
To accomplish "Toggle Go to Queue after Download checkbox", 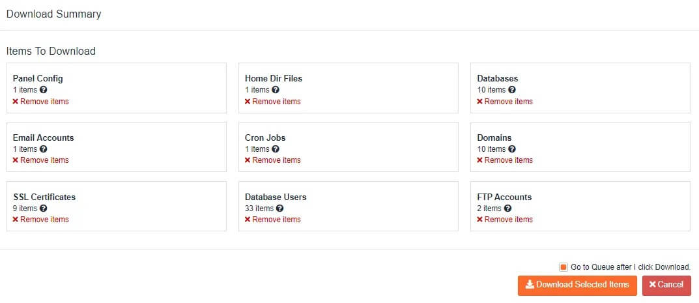I will pos(563,267).
